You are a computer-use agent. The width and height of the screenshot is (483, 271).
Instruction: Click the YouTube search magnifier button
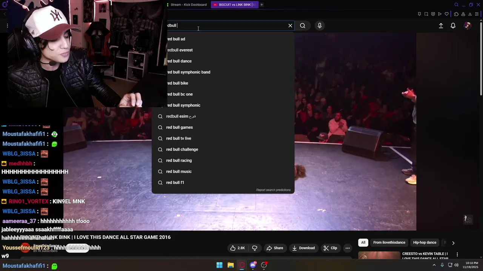pyautogui.click(x=303, y=26)
